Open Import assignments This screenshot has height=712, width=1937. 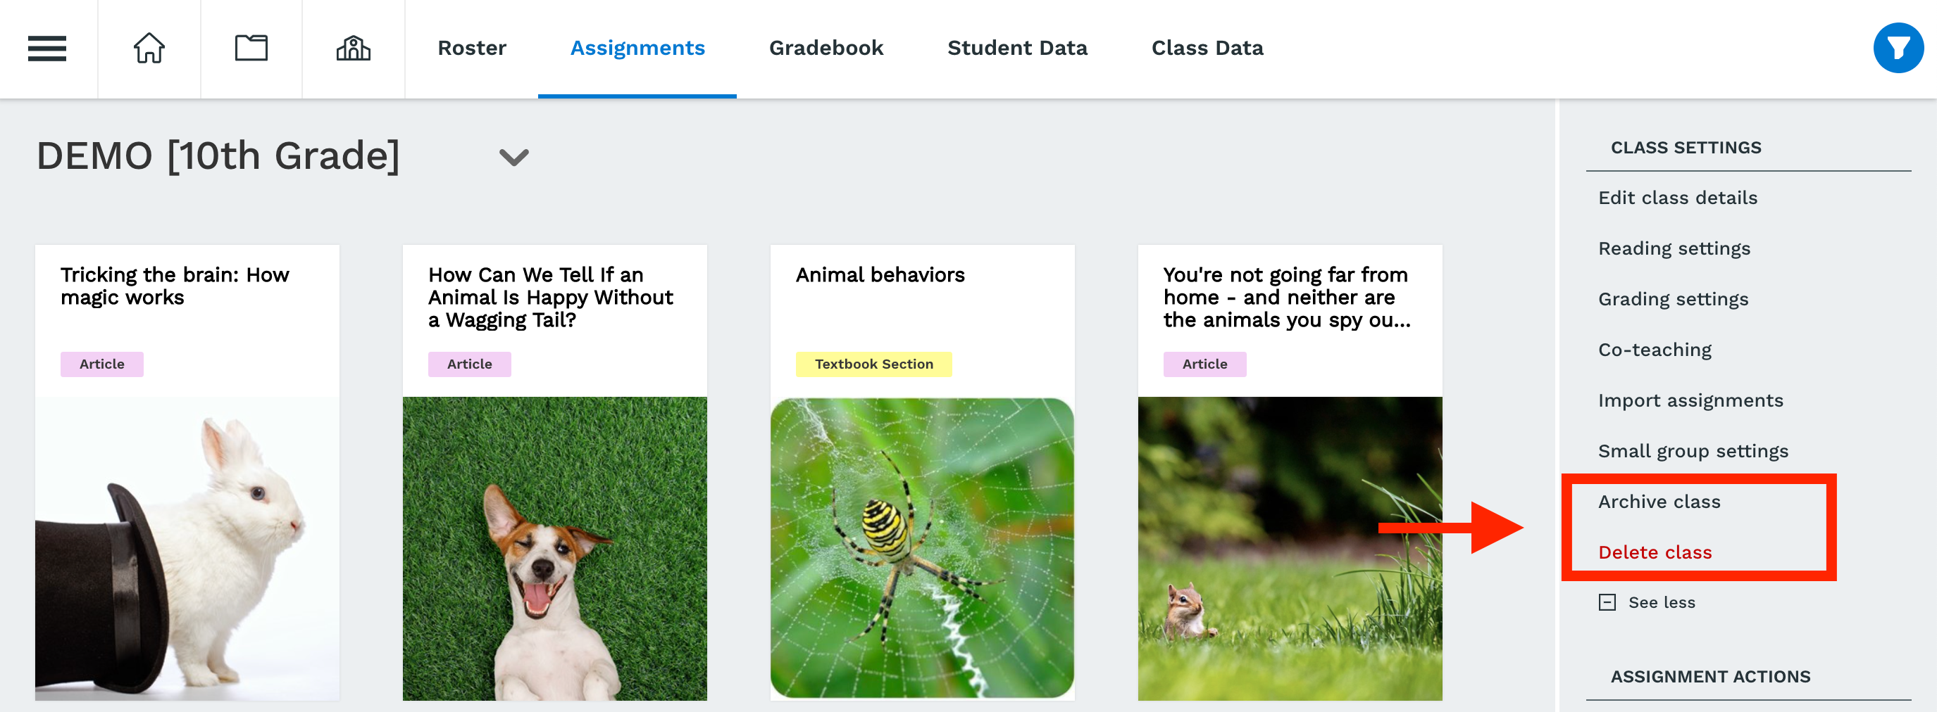(x=1690, y=400)
